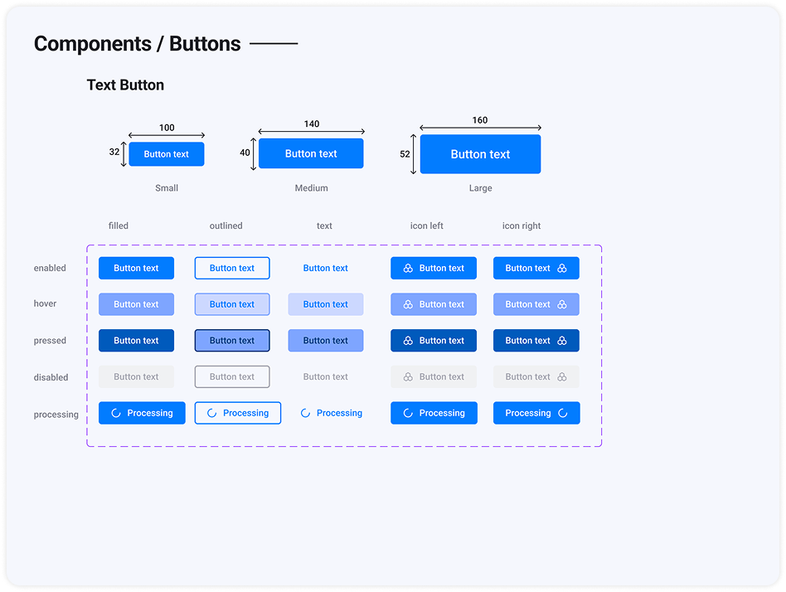Click the icon in pressed icon-right button
The image size is (786, 592).
coord(562,341)
